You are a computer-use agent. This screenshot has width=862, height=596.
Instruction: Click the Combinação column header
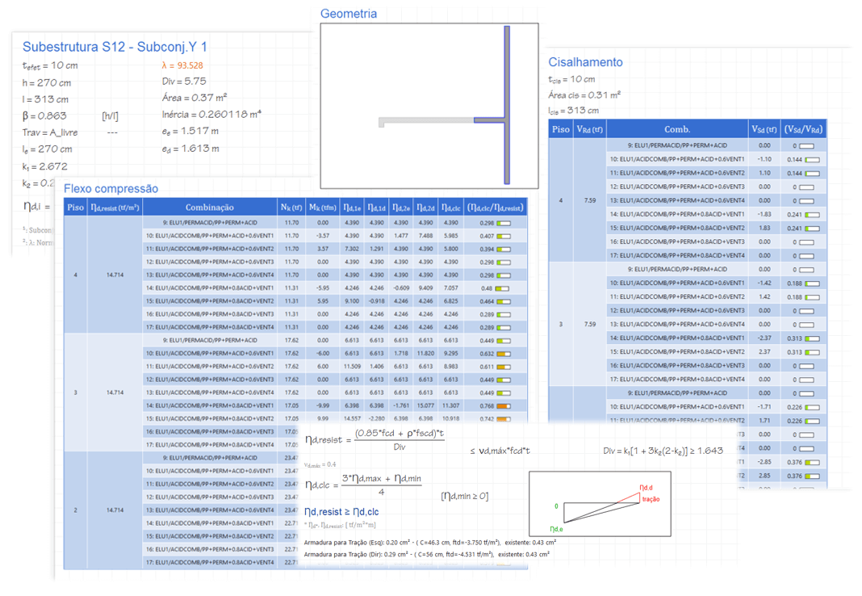tap(209, 208)
